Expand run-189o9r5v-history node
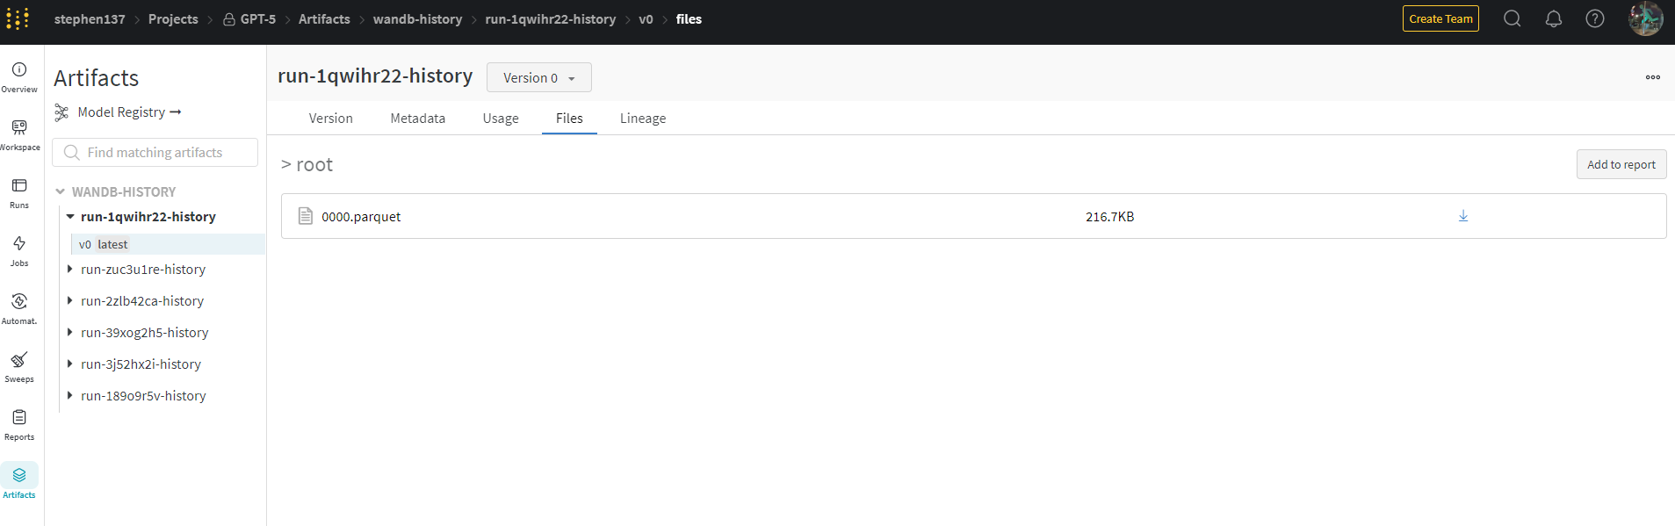Viewport: 1675px width, 526px height. coord(70,396)
